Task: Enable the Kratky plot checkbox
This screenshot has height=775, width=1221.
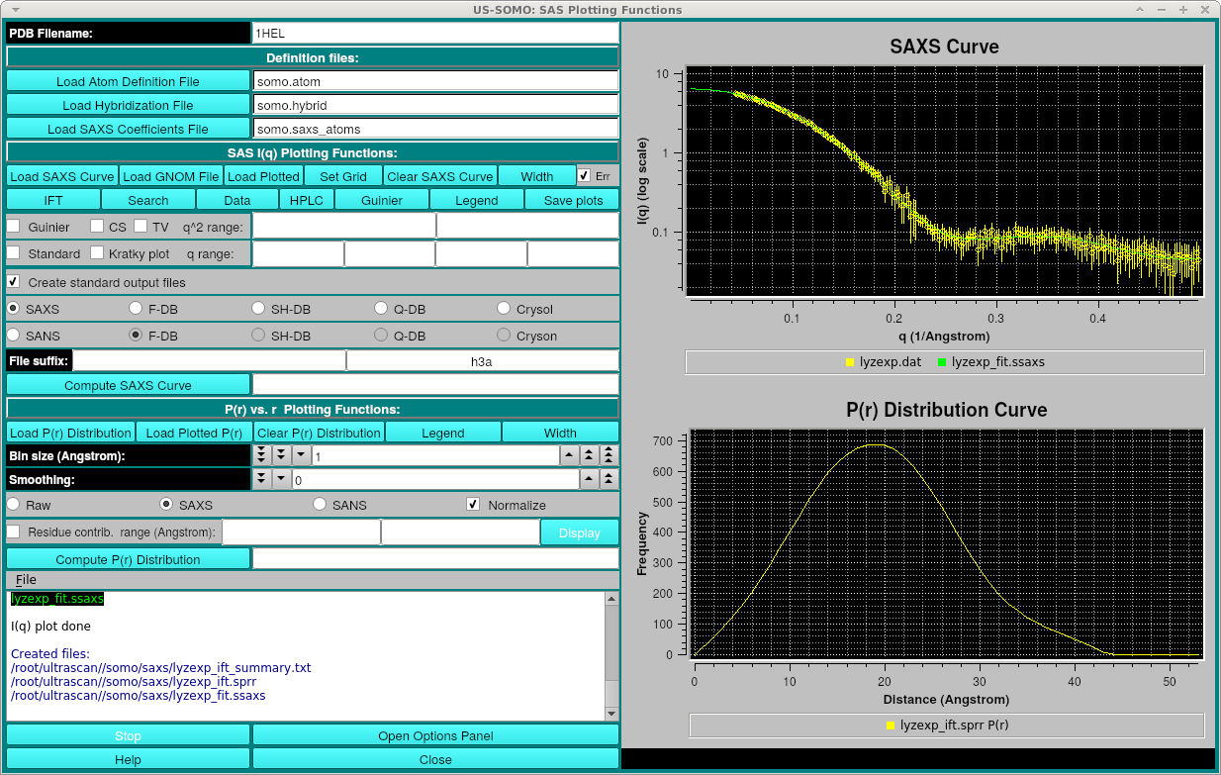Action: coord(97,253)
